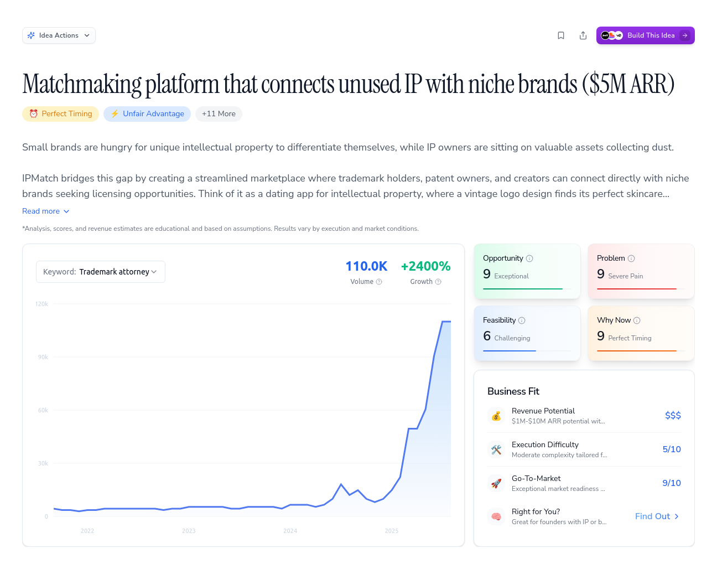Click the share icon in header
The width and height of the screenshot is (717, 569).
tap(583, 35)
